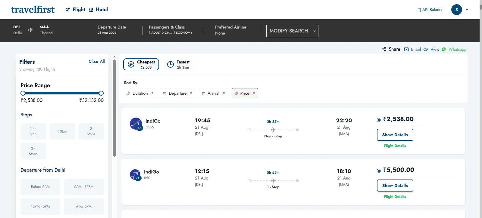This screenshot has height=218, width=482.
Task: Click the Preferred Airline None field
Action: click(x=230, y=30)
